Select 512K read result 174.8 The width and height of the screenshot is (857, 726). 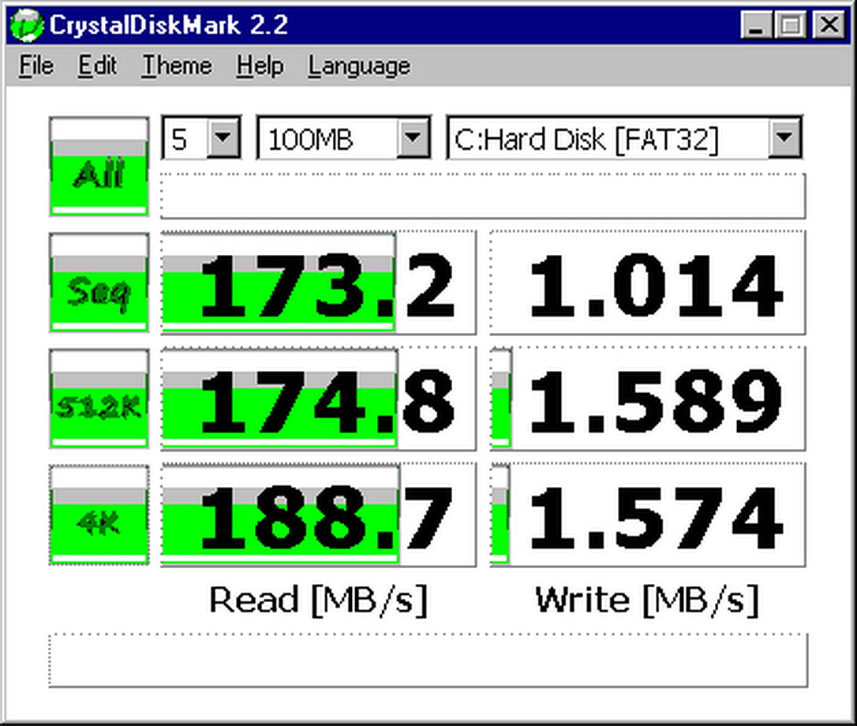pos(319,399)
